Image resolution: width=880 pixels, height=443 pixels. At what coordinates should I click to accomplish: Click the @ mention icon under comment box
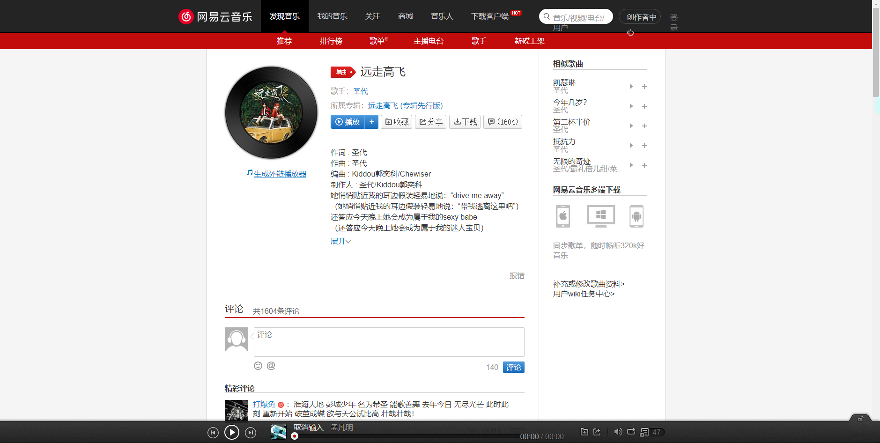pos(271,366)
